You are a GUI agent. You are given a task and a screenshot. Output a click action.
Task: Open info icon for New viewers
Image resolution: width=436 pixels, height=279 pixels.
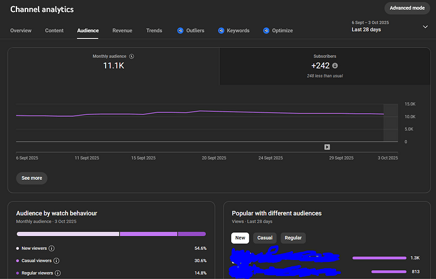point(51,248)
